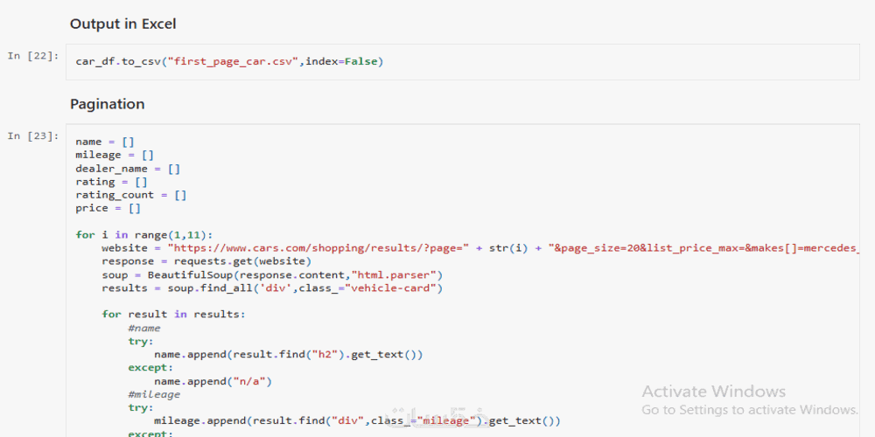
Task: Click the "Output in Excel" heading
Action: click(x=122, y=24)
